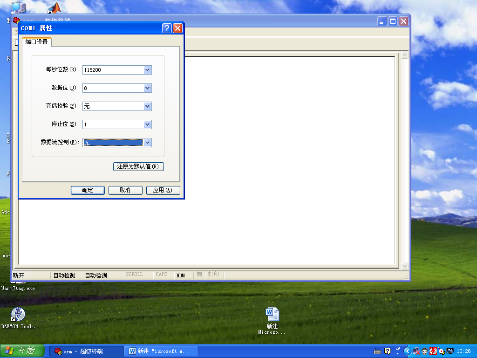Click the HyperTerminal scrollbar down arrow
This screenshot has height=358, width=477.
[x=405, y=266]
